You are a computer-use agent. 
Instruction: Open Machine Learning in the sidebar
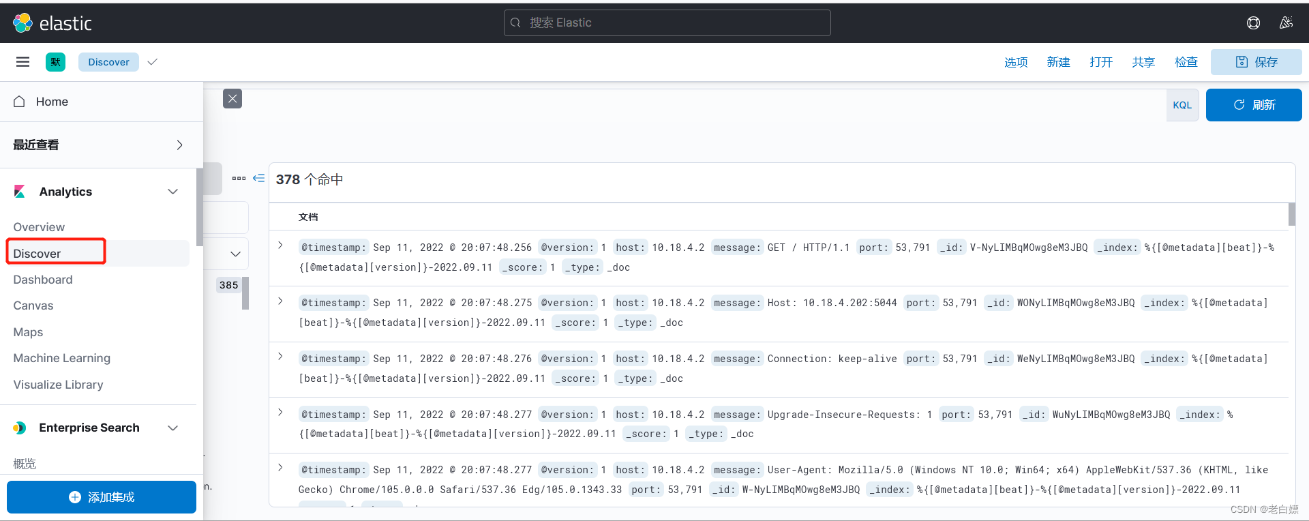[62, 358]
